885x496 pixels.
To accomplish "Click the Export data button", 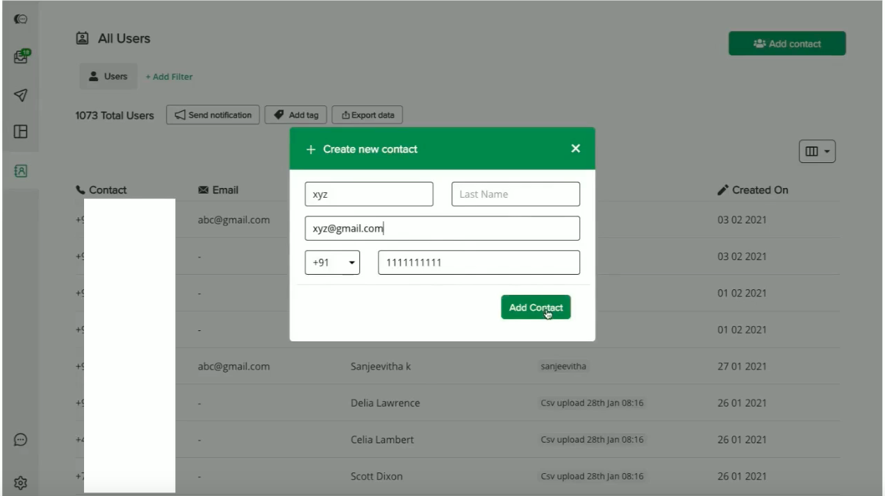I will (x=367, y=114).
